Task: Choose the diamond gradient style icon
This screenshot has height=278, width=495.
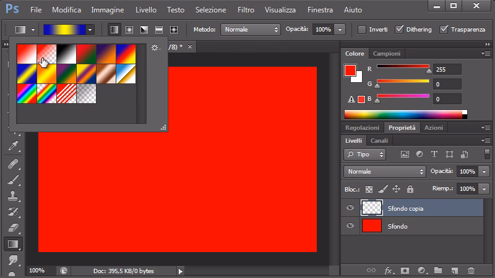Action: [174, 30]
